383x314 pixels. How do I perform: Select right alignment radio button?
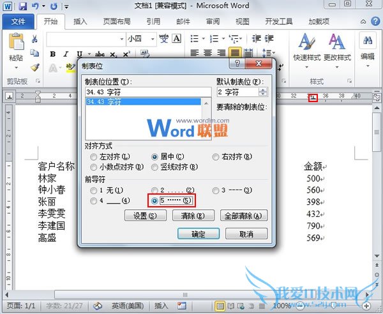216,157
